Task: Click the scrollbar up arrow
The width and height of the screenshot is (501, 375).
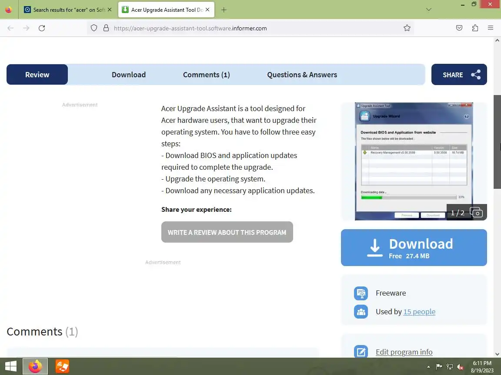Action: [497, 40]
